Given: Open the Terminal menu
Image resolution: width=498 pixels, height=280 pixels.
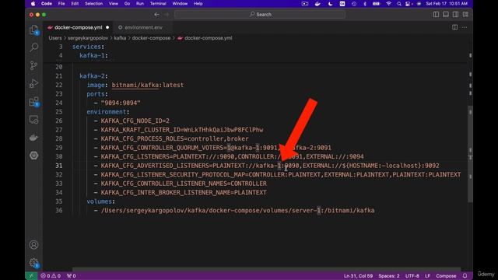Looking at the screenshot, I should (158, 4).
